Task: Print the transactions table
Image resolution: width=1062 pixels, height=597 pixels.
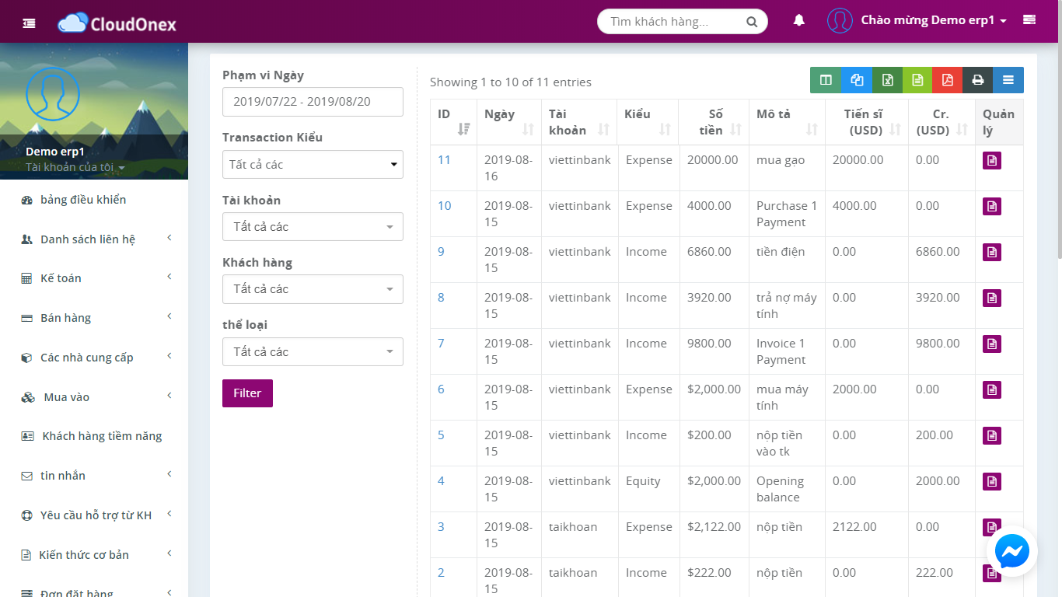Action: (x=978, y=80)
